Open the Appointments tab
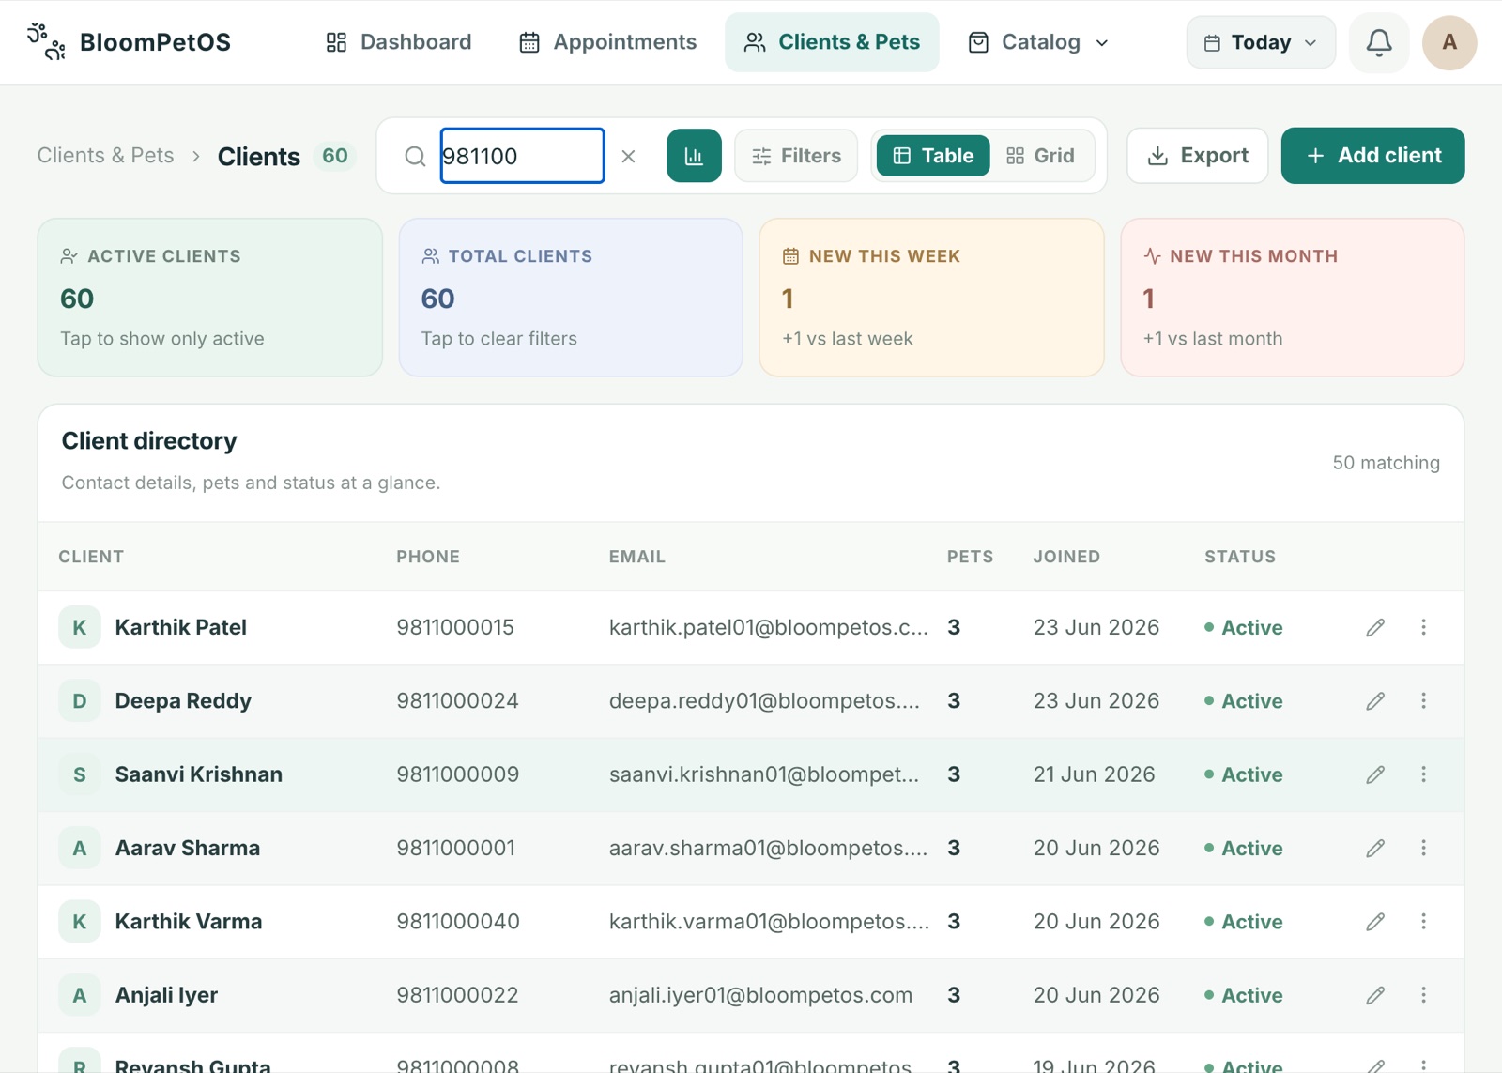 point(607,42)
